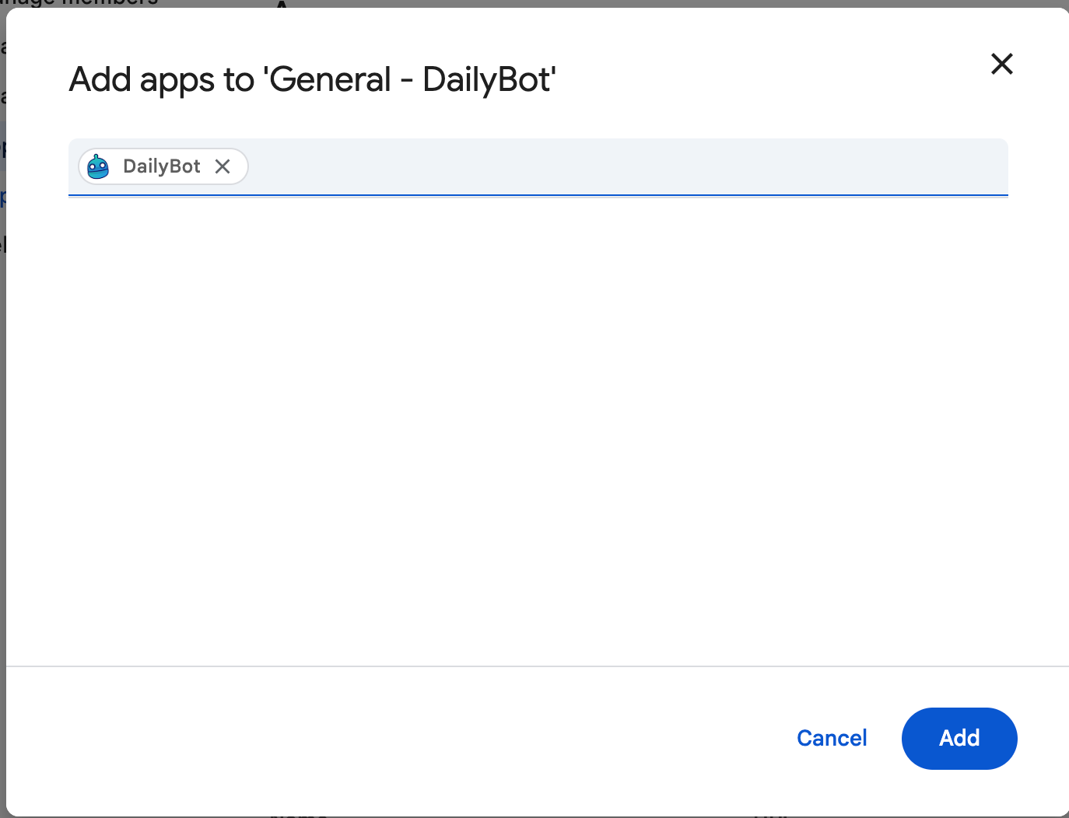The image size is (1069, 818).
Task: Click the arrow icon peeking above the dialog
Action: tap(282, 5)
